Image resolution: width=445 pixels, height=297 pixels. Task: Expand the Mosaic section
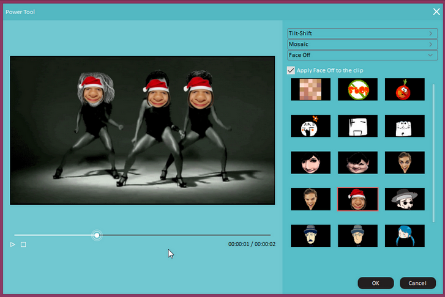(362, 44)
